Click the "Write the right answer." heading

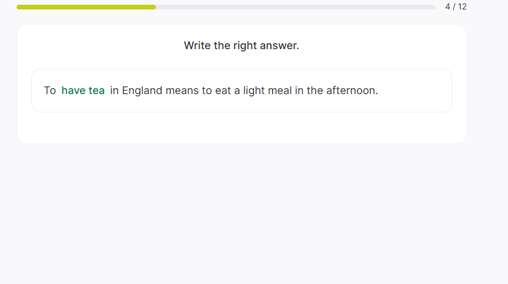(241, 46)
